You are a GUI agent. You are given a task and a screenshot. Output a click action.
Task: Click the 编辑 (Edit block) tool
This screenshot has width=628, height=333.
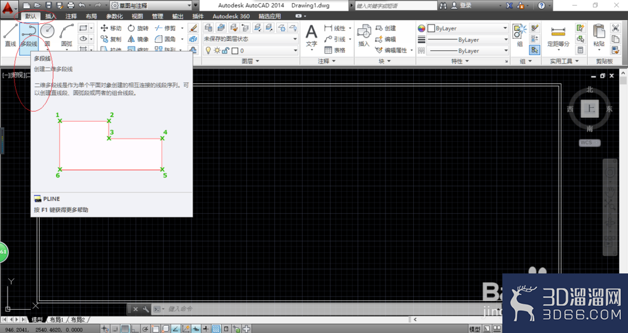(386, 39)
